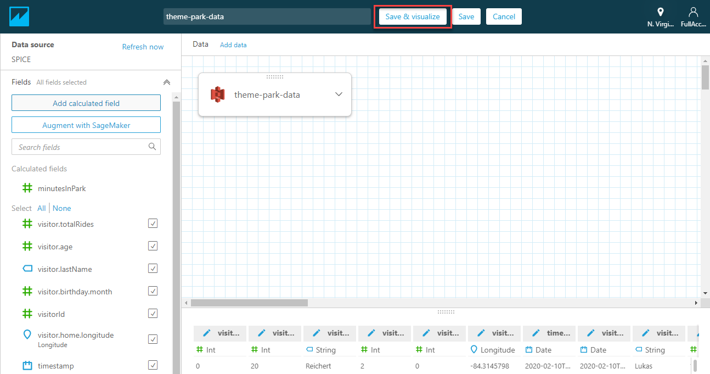Screen dimensions: 710x374
Task: Uncheck the visitor.birthday.month checkbox
Action: pos(153,291)
